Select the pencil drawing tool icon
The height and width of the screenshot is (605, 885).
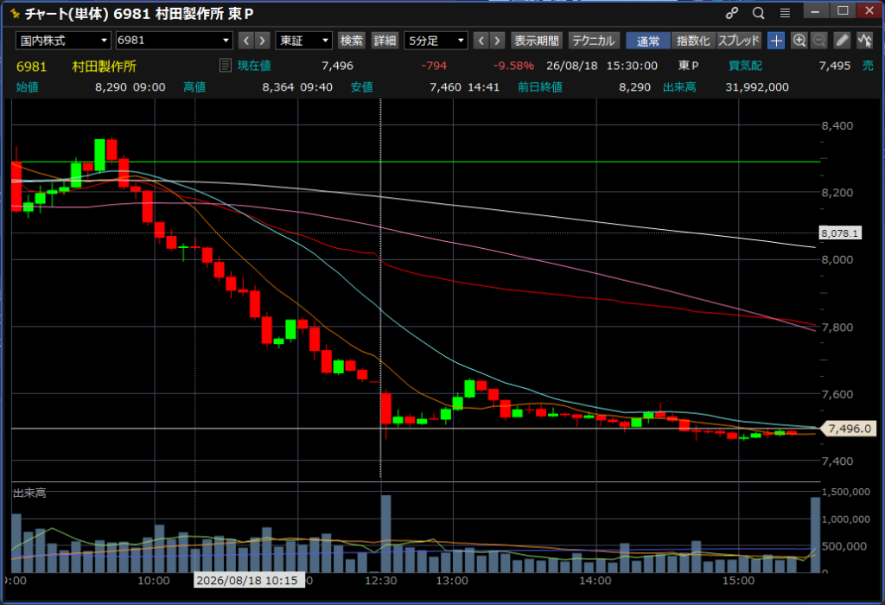842,40
